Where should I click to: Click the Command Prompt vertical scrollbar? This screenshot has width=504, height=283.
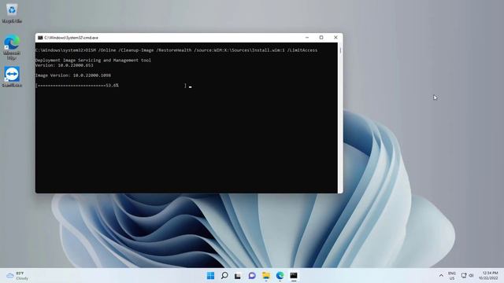point(340,117)
